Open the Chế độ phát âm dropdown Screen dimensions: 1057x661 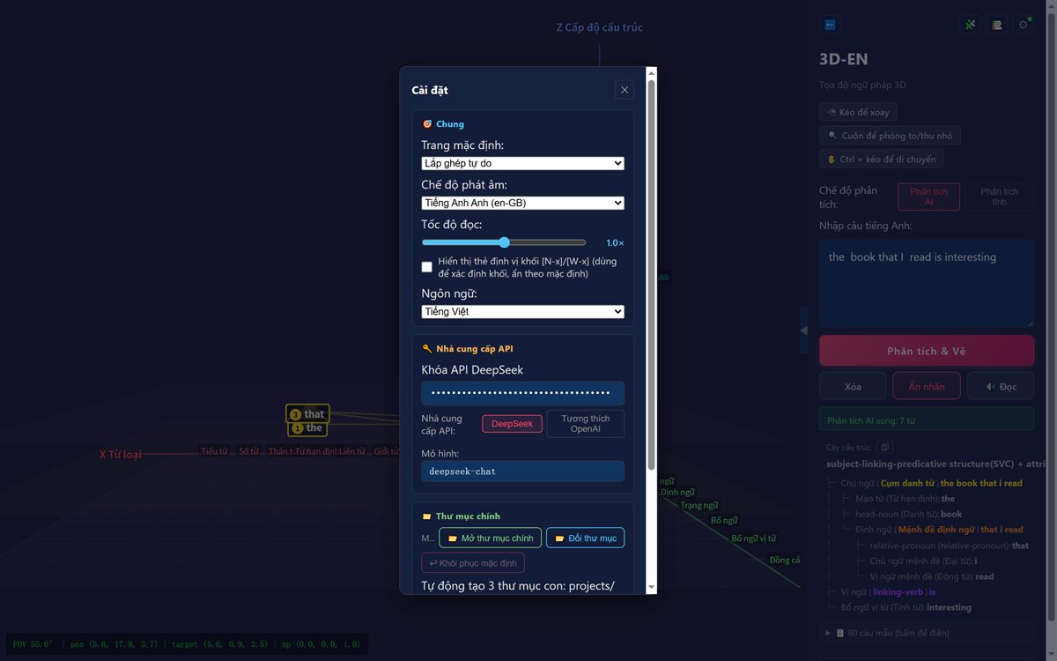pyautogui.click(x=523, y=203)
